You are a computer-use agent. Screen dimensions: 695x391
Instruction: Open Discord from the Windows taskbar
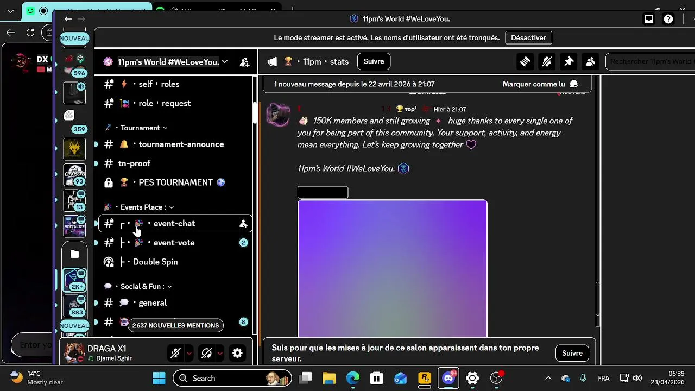(448, 378)
